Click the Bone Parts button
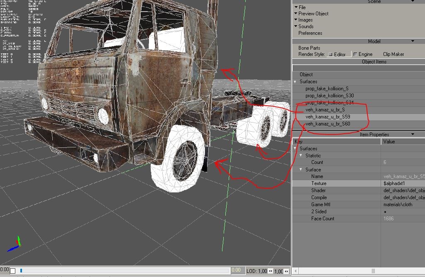Screen dimensions: 425x277 [x=309, y=48]
